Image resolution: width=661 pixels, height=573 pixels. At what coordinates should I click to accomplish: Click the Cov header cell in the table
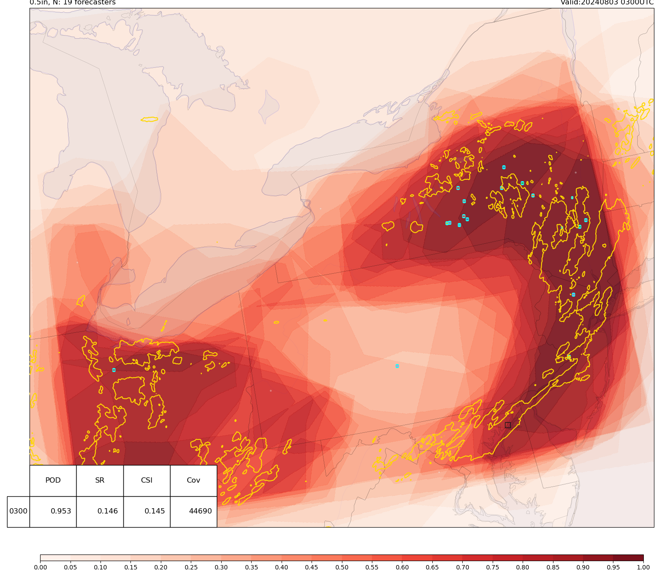point(193,480)
